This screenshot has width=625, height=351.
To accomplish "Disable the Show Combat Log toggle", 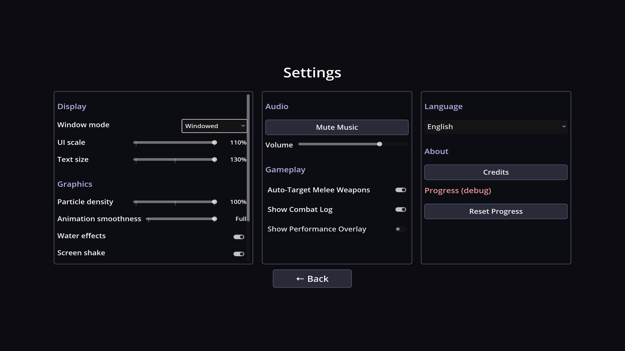I will click(x=401, y=210).
